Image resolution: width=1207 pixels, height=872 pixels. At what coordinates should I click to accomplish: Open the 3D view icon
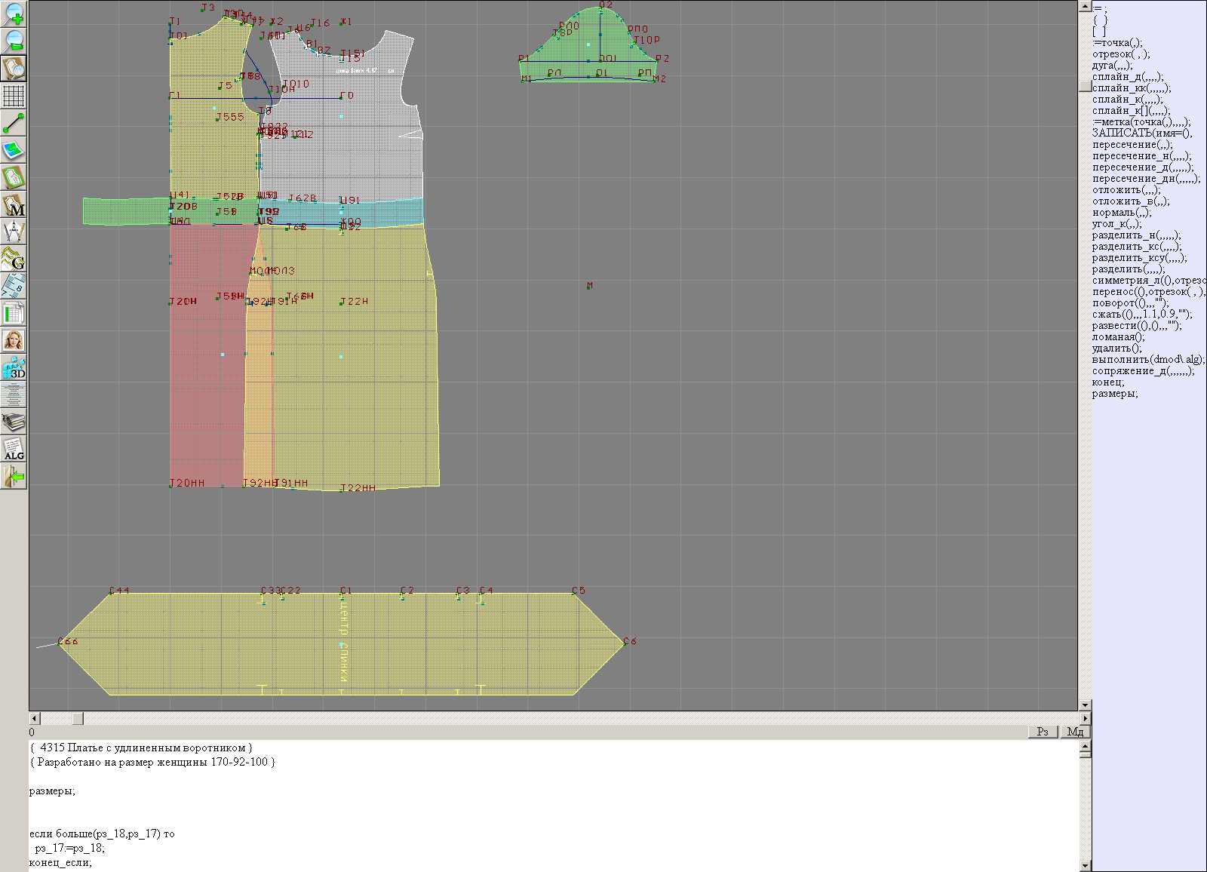point(14,367)
